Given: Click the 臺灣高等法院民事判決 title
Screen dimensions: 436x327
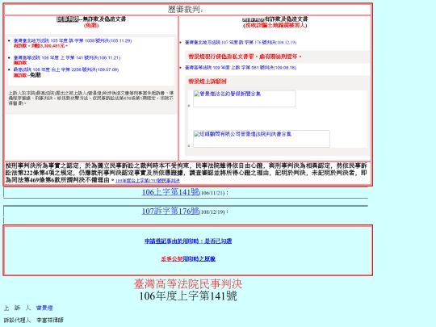Looking at the screenshot, I should (x=188, y=284).
